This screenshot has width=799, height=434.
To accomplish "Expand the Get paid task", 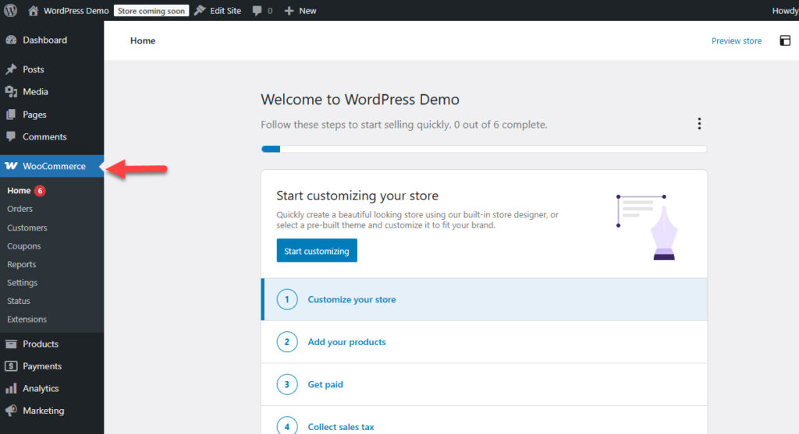I will coord(484,384).
